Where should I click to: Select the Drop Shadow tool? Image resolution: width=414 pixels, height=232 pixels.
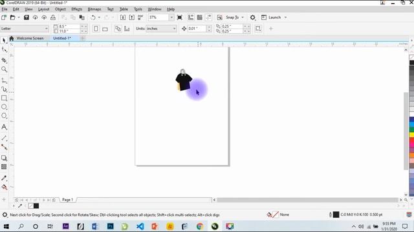[x=4, y=158]
